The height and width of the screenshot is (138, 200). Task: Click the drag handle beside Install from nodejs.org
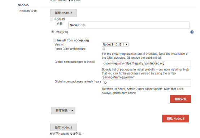[55, 40]
